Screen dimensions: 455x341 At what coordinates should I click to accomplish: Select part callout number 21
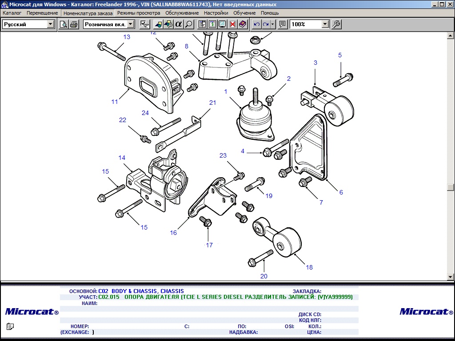point(213,103)
